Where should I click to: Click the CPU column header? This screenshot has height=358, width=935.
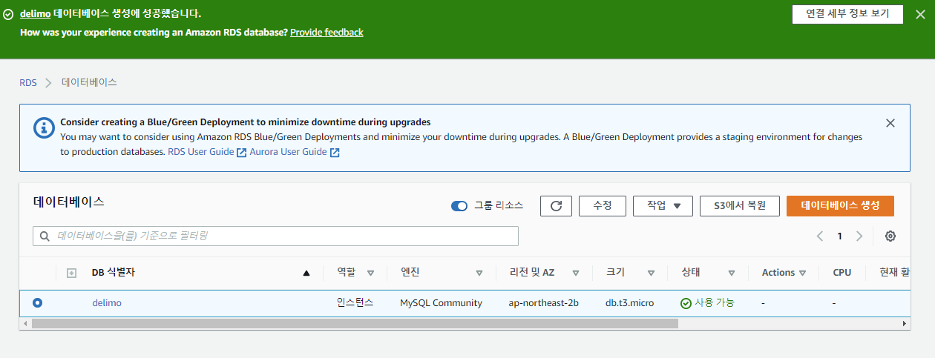tap(842, 273)
